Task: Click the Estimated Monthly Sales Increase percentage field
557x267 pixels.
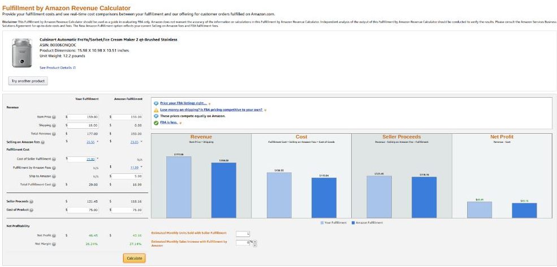Action: pyautogui.click(x=243, y=243)
